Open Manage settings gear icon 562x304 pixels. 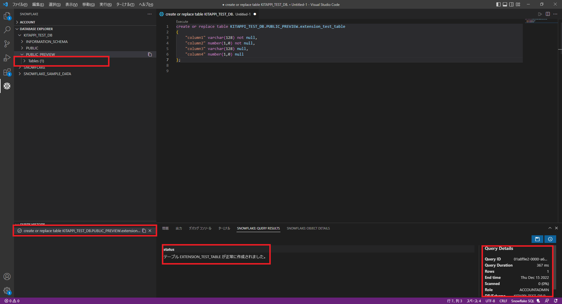coord(7,291)
